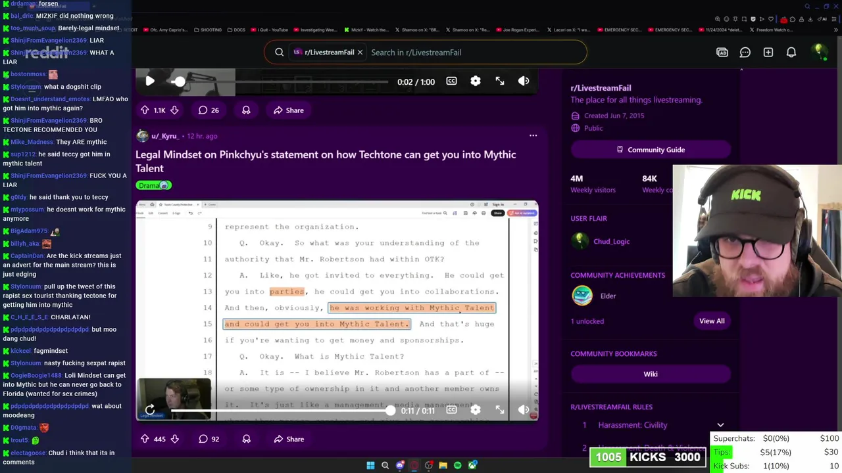The image size is (842, 473).
Task: Open Reddit advertise icon
Action: tap(722, 53)
